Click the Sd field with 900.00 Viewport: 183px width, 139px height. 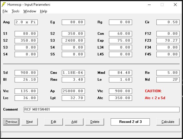(x=26, y=73)
